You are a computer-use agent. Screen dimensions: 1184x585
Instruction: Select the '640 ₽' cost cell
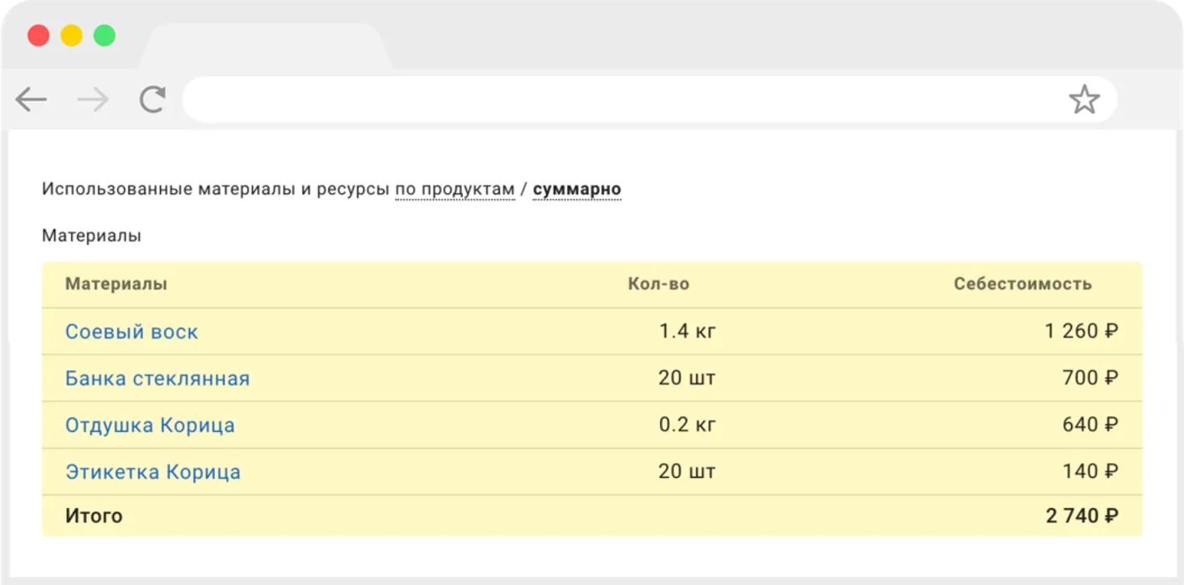pos(1090,425)
